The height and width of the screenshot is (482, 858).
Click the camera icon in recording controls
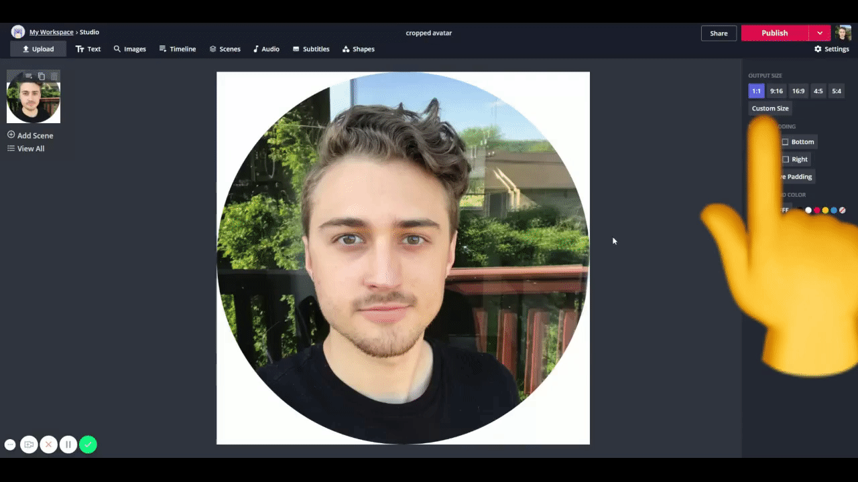pyautogui.click(x=29, y=445)
